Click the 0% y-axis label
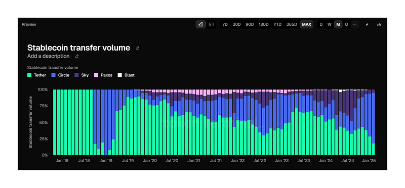Screen dimensions: 405x188 (45, 155)
